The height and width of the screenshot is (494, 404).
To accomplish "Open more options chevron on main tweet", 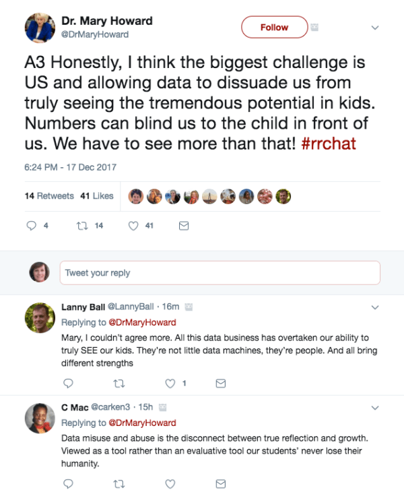I will pos(375,28).
